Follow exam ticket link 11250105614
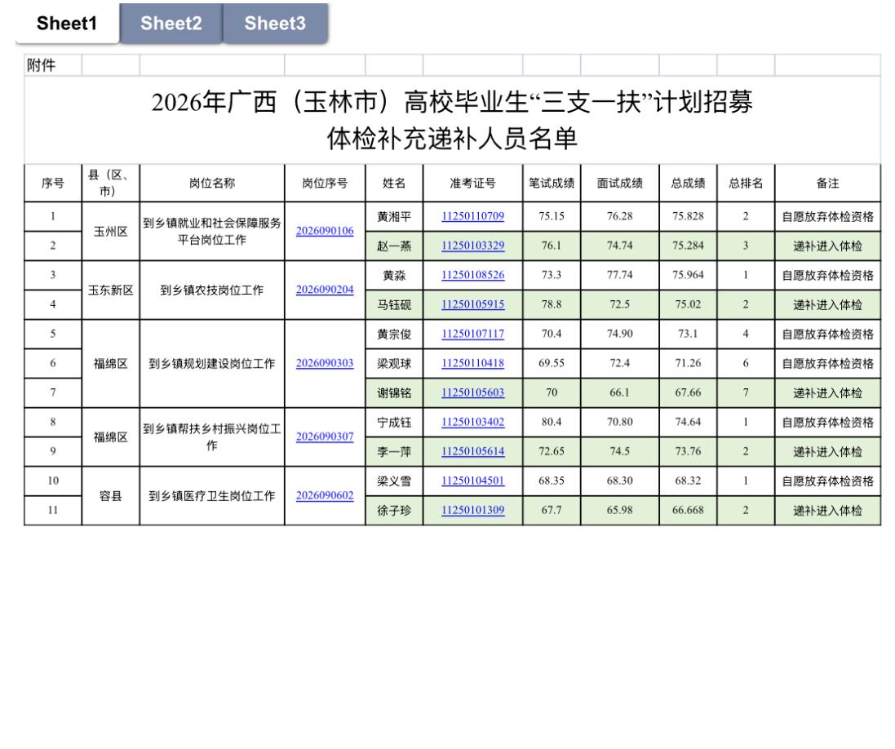Image resolution: width=895 pixels, height=749 pixels. tap(472, 451)
